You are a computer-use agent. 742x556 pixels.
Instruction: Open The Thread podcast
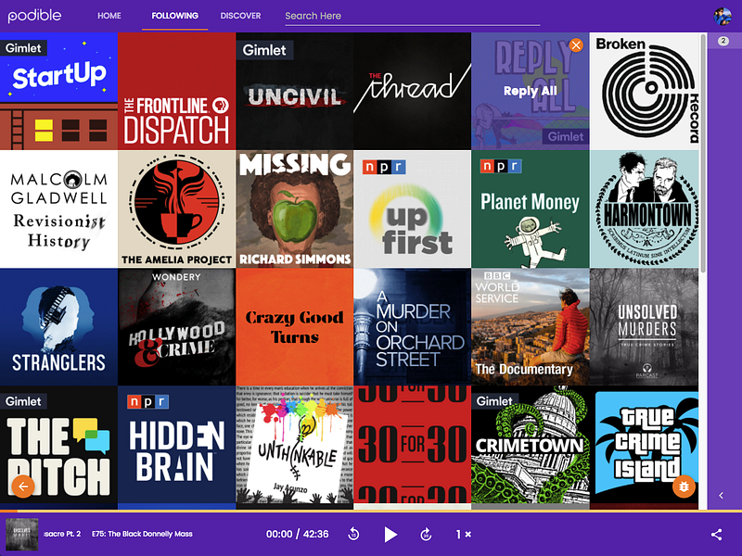pos(412,91)
